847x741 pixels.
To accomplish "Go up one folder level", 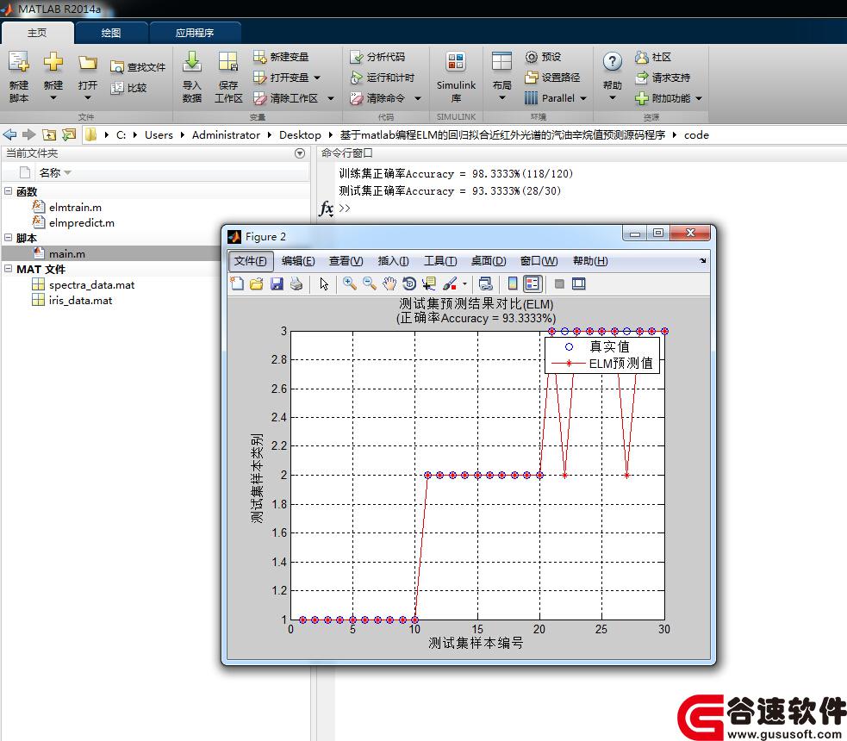I will [49, 134].
